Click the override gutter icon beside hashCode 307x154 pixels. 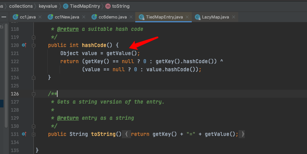(x=24, y=45)
